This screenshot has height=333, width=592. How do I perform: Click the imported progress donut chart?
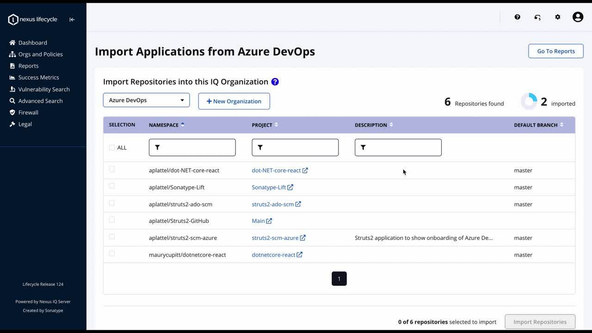pyautogui.click(x=529, y=101)
